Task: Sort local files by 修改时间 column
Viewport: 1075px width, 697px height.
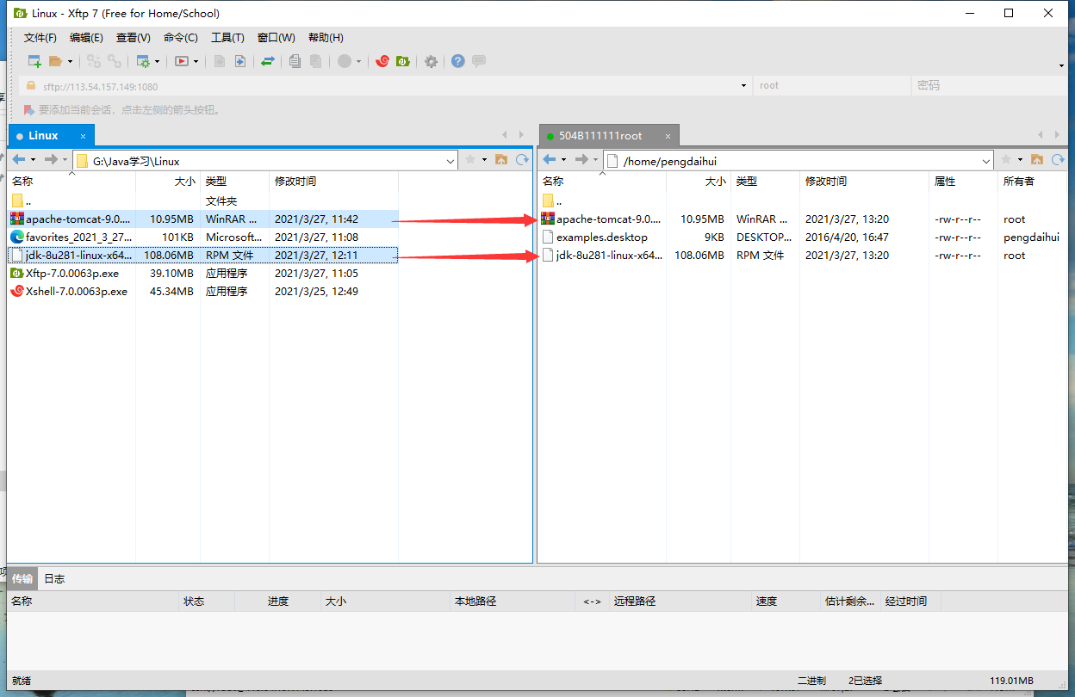Action: pos(333,182)
